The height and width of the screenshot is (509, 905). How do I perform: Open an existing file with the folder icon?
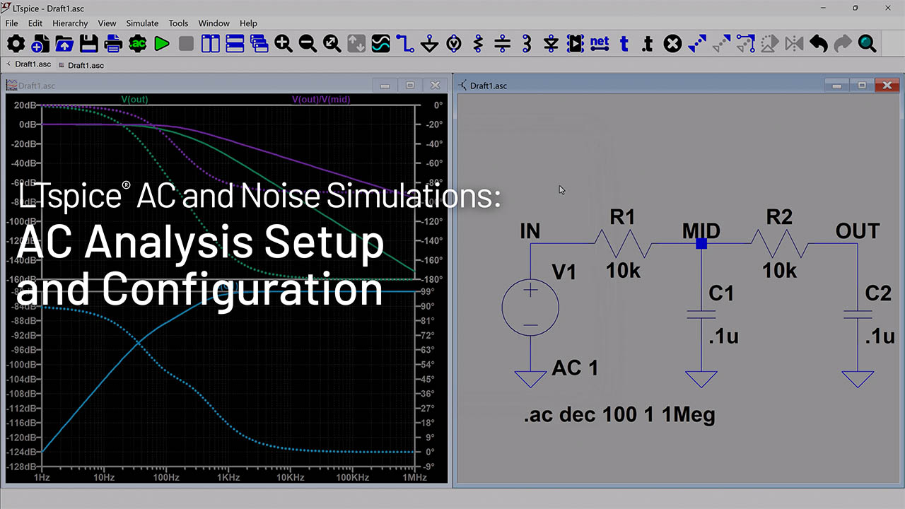click(x=64, y=44)
